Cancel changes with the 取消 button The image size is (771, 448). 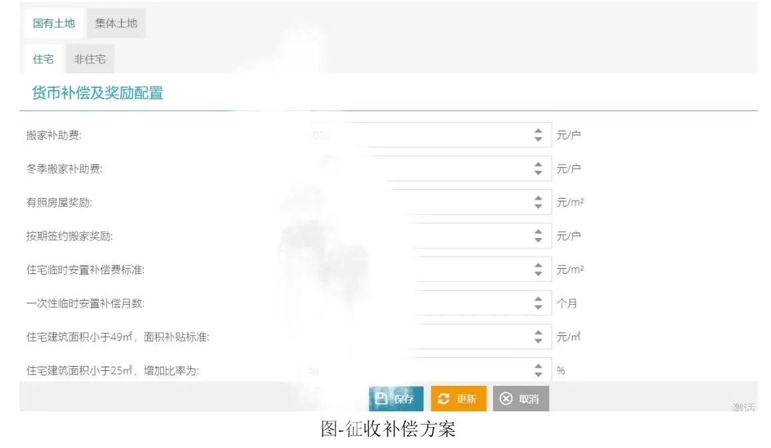(522, 398)
